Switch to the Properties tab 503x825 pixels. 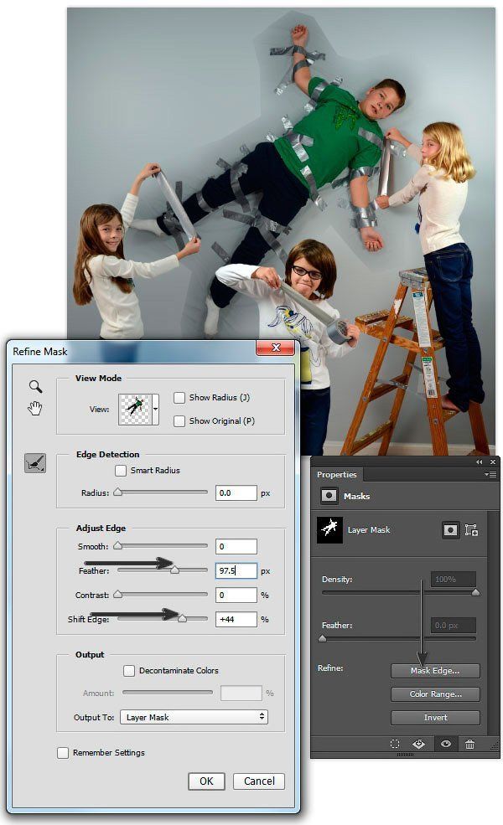pyautogui.click(x=336, y=475)
